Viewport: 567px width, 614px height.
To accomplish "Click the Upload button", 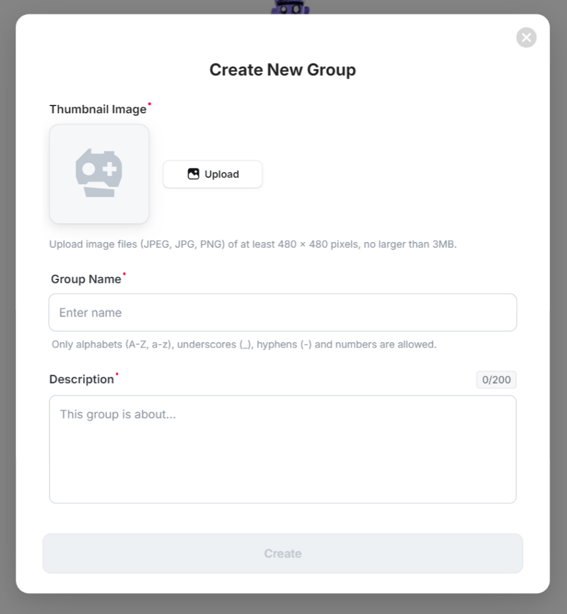I will pyautogui.click(x=213, y=174).
